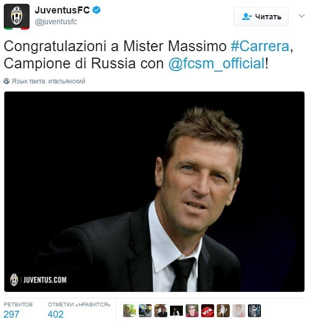This screenshot has width=312, height=322.
Task: Click the globe icon by tweet language
Action: [6, 81]
